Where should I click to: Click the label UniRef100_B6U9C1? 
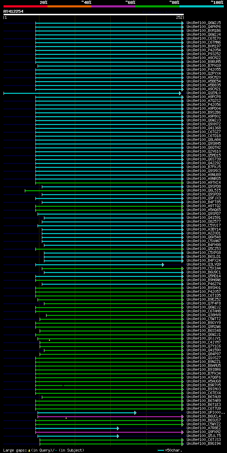(204, 272)
